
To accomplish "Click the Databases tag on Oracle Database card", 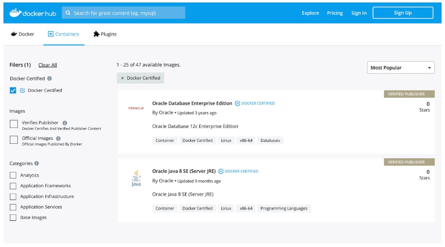I will (x=270, y=140).
